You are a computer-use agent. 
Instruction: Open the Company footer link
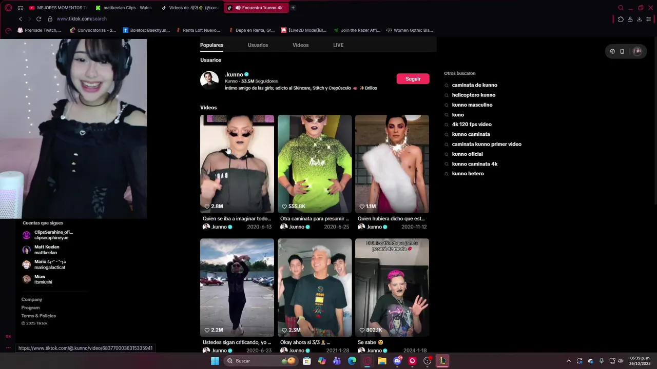pos(32,299)
